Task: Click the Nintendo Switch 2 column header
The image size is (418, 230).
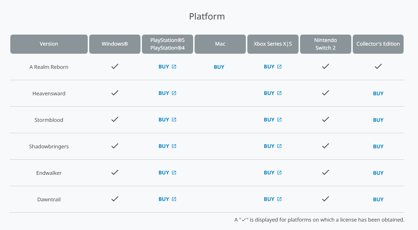Action: [x=325, y=44]
